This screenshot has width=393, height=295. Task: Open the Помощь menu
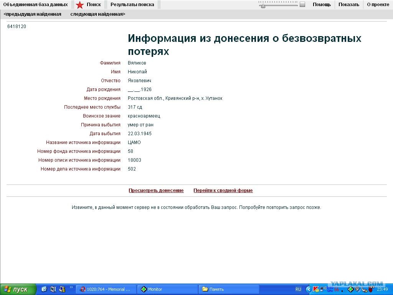(x=322, y=5)
